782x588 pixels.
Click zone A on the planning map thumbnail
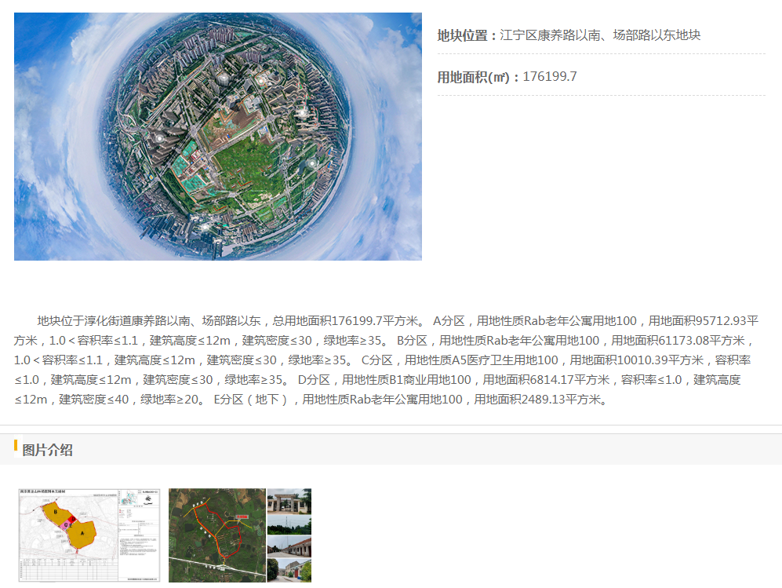81,532
